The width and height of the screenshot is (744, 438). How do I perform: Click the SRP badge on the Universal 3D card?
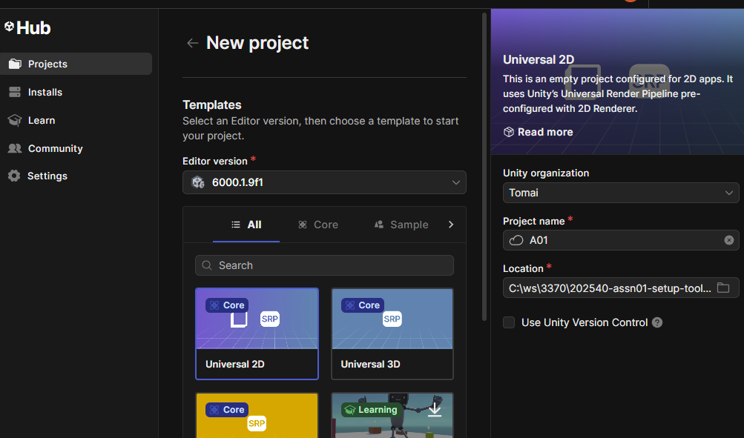(x=392, y=319)
